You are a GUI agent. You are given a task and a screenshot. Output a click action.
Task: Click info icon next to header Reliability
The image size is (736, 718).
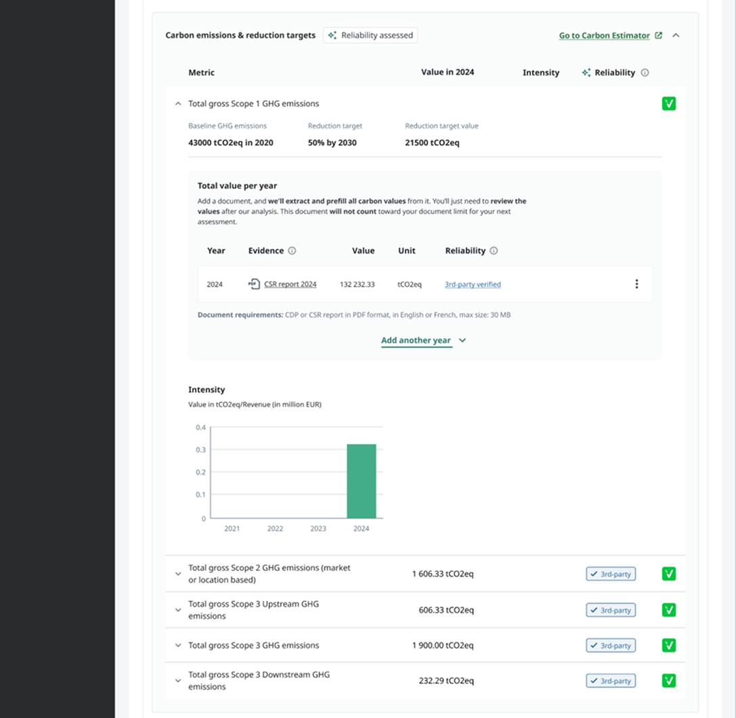pyautogui.click(x=645, y=72)
